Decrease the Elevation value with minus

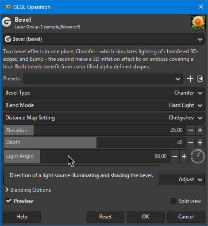(x=191, y=130)
